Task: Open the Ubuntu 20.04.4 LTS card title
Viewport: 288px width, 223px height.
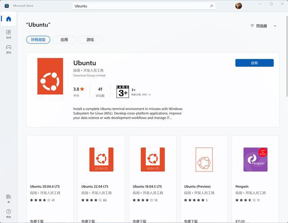Action: [45, 187]
